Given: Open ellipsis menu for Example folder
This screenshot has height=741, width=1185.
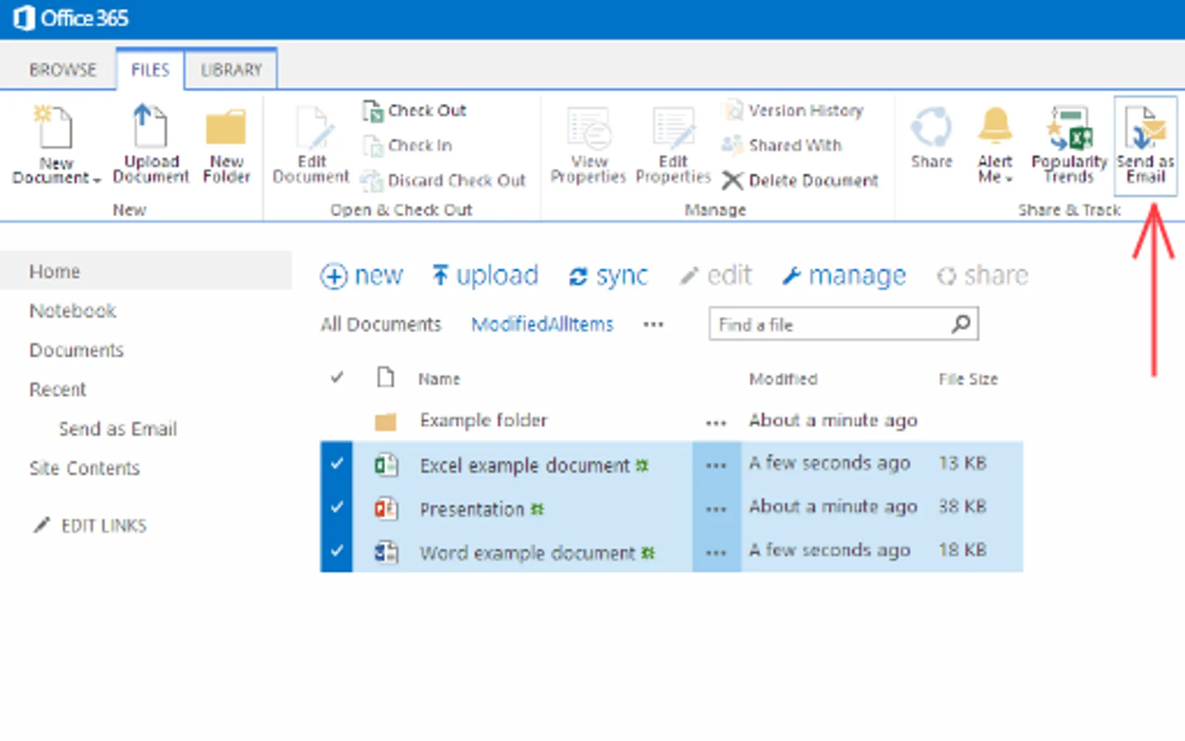Looking at the screenshot, I should [x=715, y=422].
